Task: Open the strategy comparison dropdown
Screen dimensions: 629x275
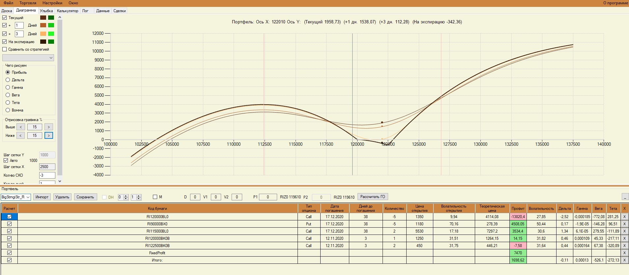Action: tap(28, 58)
